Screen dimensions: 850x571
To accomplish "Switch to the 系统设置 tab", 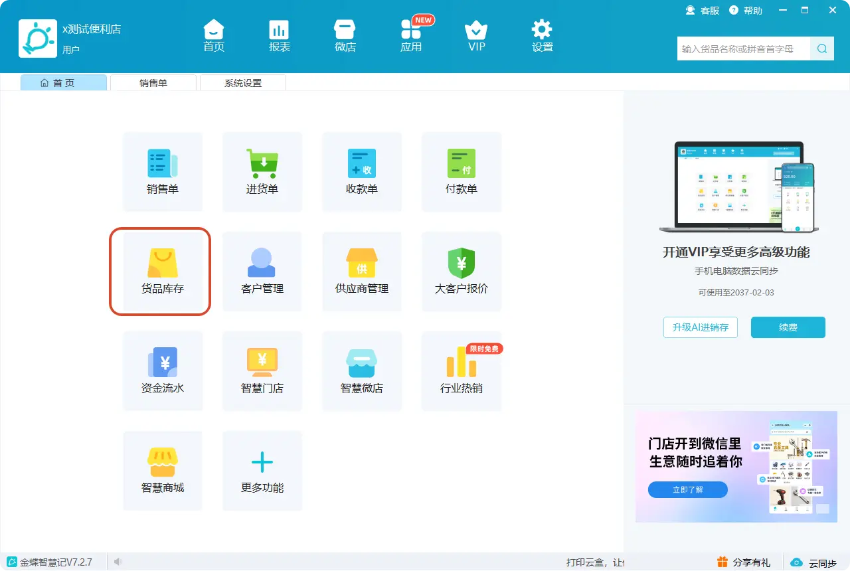I will pos(243,83).
